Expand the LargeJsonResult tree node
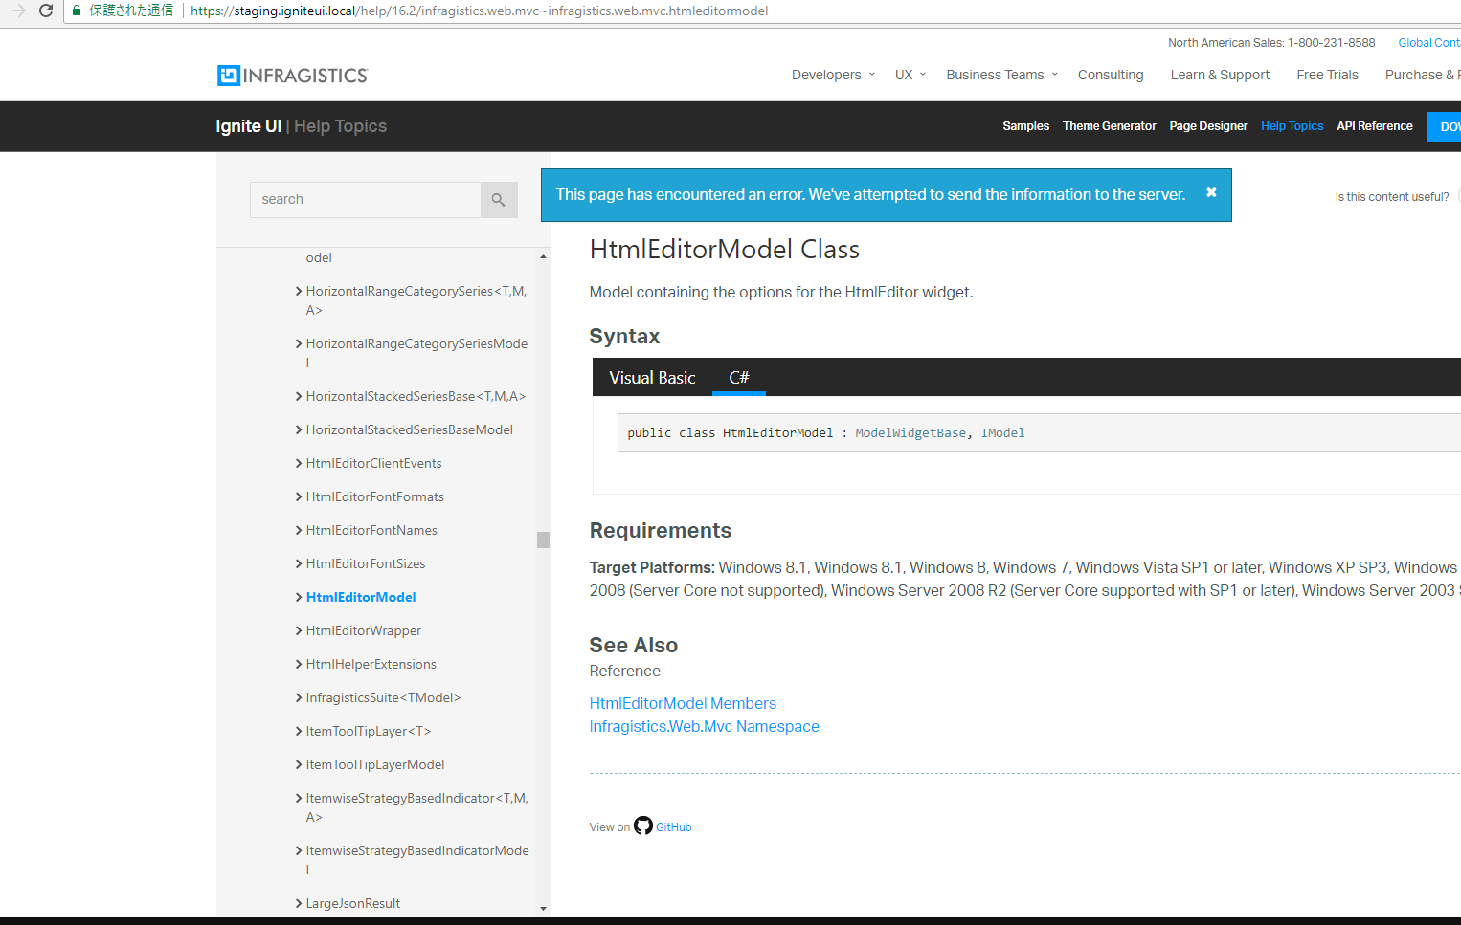 [x=299, y=903]
